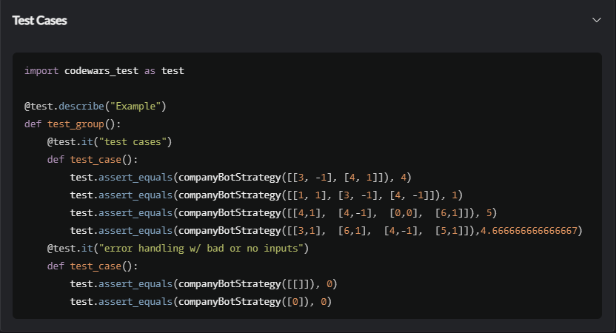Click the def test_group(): line

[73, 124]
